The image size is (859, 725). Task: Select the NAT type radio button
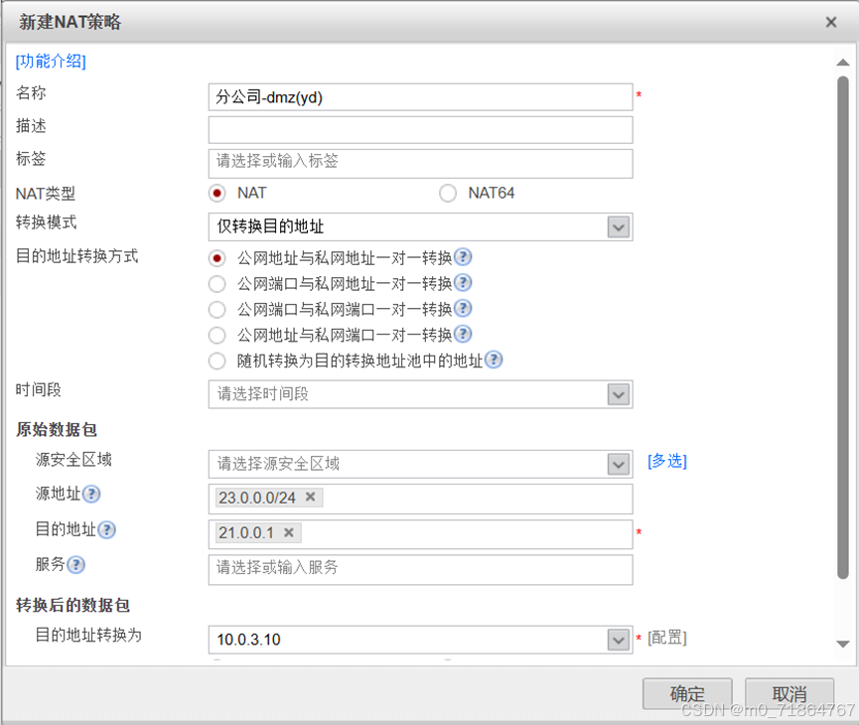click(x=216, y=194)
